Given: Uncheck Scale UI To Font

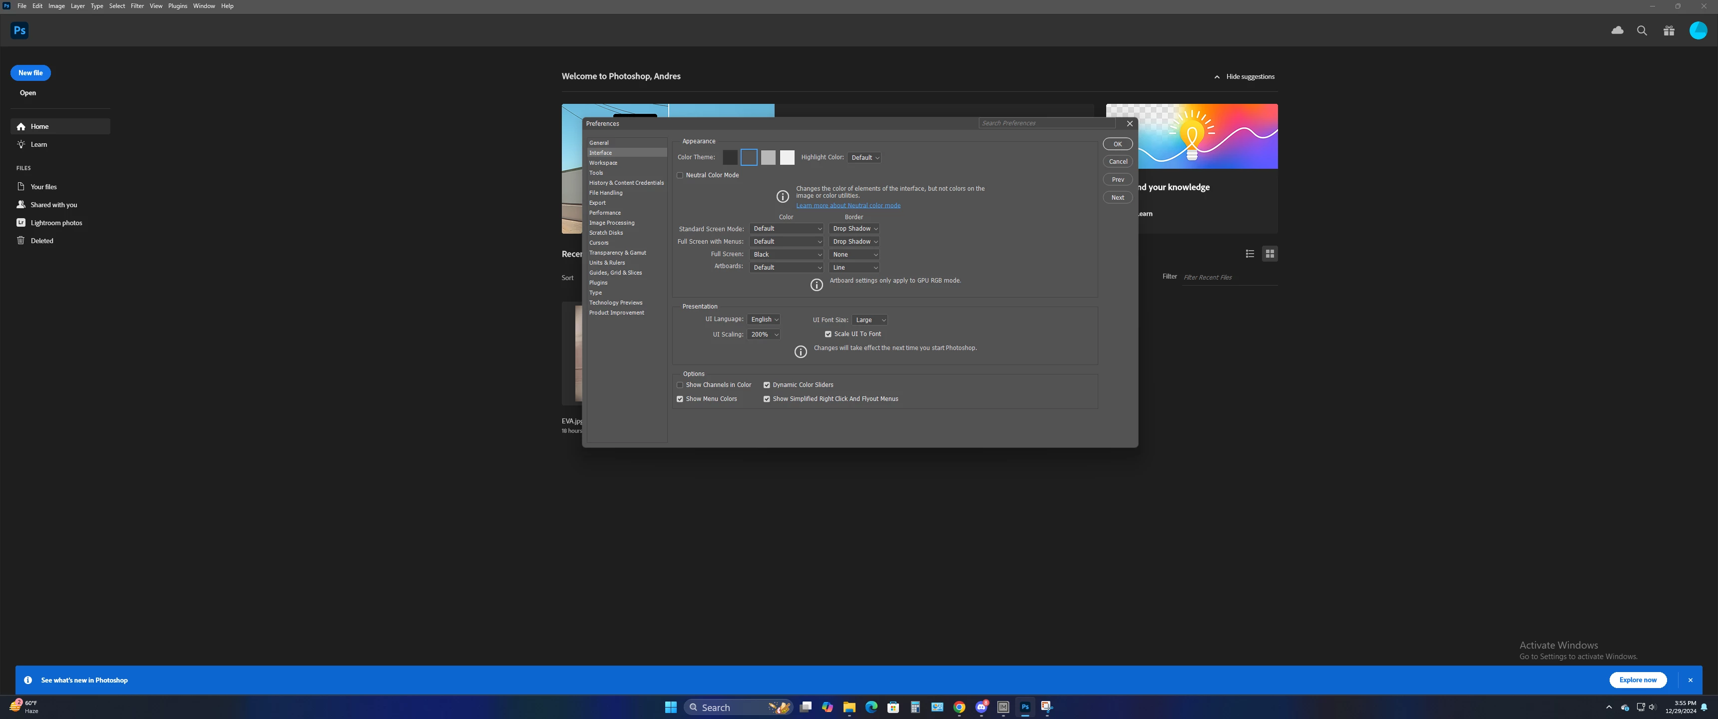Looking at the screenshot, I should 829,334.
